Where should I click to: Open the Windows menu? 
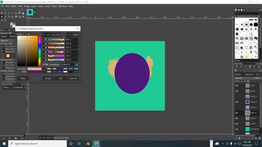point(63,6)
